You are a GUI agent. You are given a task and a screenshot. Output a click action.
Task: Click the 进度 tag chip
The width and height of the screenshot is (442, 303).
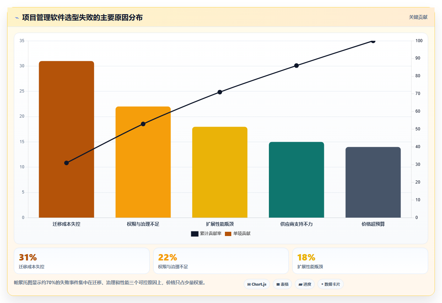(x=305, y=284)
